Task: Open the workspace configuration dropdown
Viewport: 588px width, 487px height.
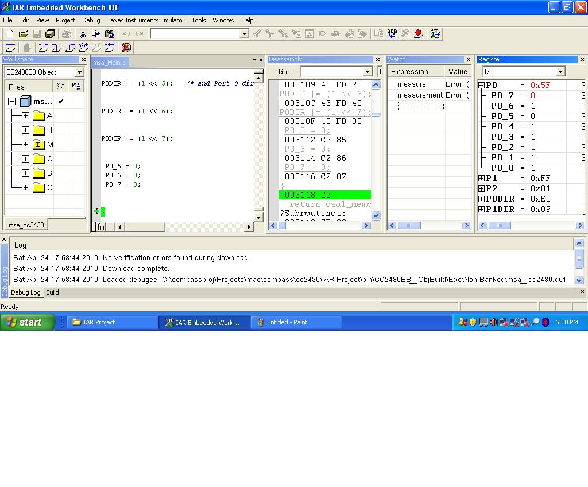Action: point(79,72)
